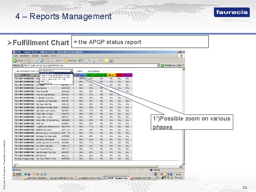Click the IE Back arrow button
Image resolution: width=256 pixels, height=192 pixels.
15,61
